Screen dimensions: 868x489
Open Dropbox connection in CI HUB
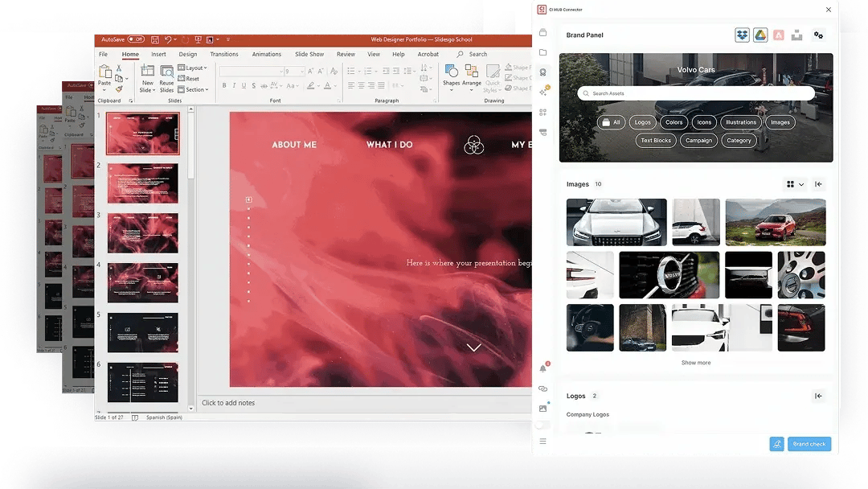(x=742, y=35)
